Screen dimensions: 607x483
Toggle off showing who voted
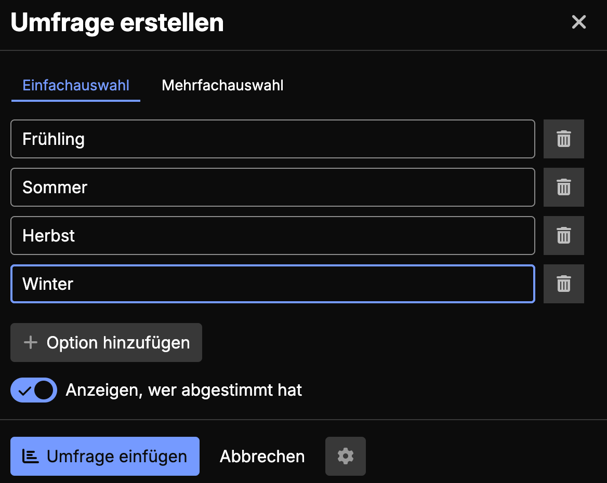point(34,390)
